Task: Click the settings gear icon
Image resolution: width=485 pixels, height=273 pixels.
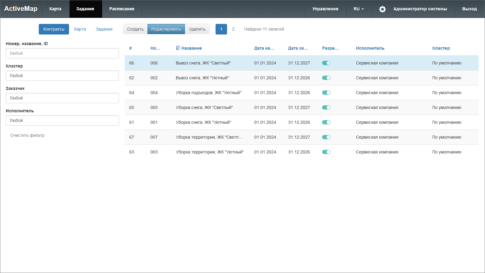Action: coord(382,9)
